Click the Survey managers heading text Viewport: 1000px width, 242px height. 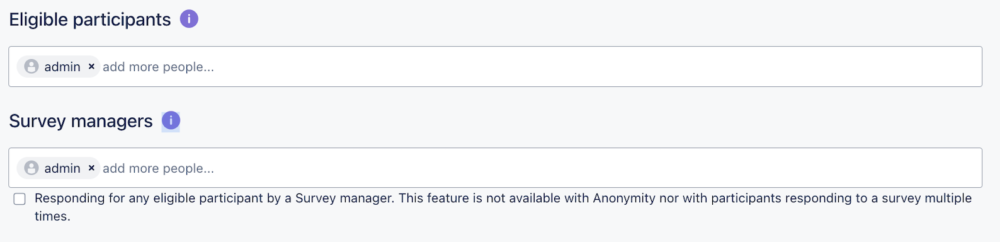click(x=81, y=121)
